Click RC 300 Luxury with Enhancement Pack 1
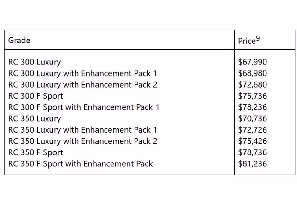 click(82, 73)
